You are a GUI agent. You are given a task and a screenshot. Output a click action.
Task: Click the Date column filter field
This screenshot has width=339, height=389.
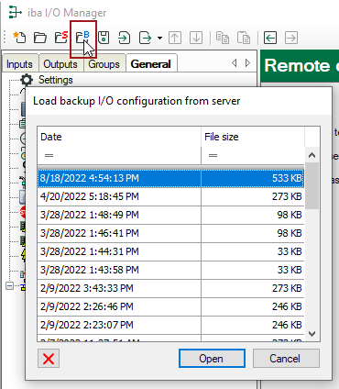point(119,156)
